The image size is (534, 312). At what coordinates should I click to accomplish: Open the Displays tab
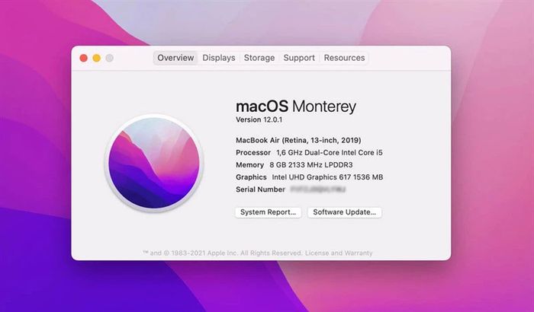pyautogui.click(x=219, y=58)
